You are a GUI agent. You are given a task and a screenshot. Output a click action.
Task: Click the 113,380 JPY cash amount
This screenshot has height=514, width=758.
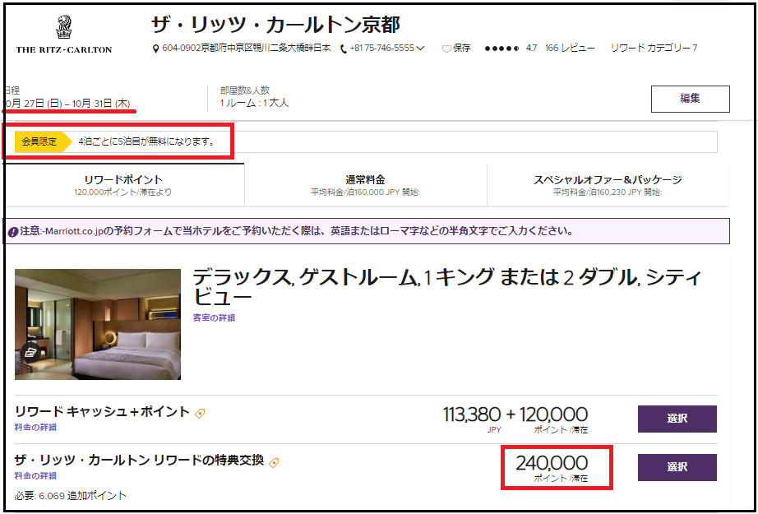click(x=472, y=419)
